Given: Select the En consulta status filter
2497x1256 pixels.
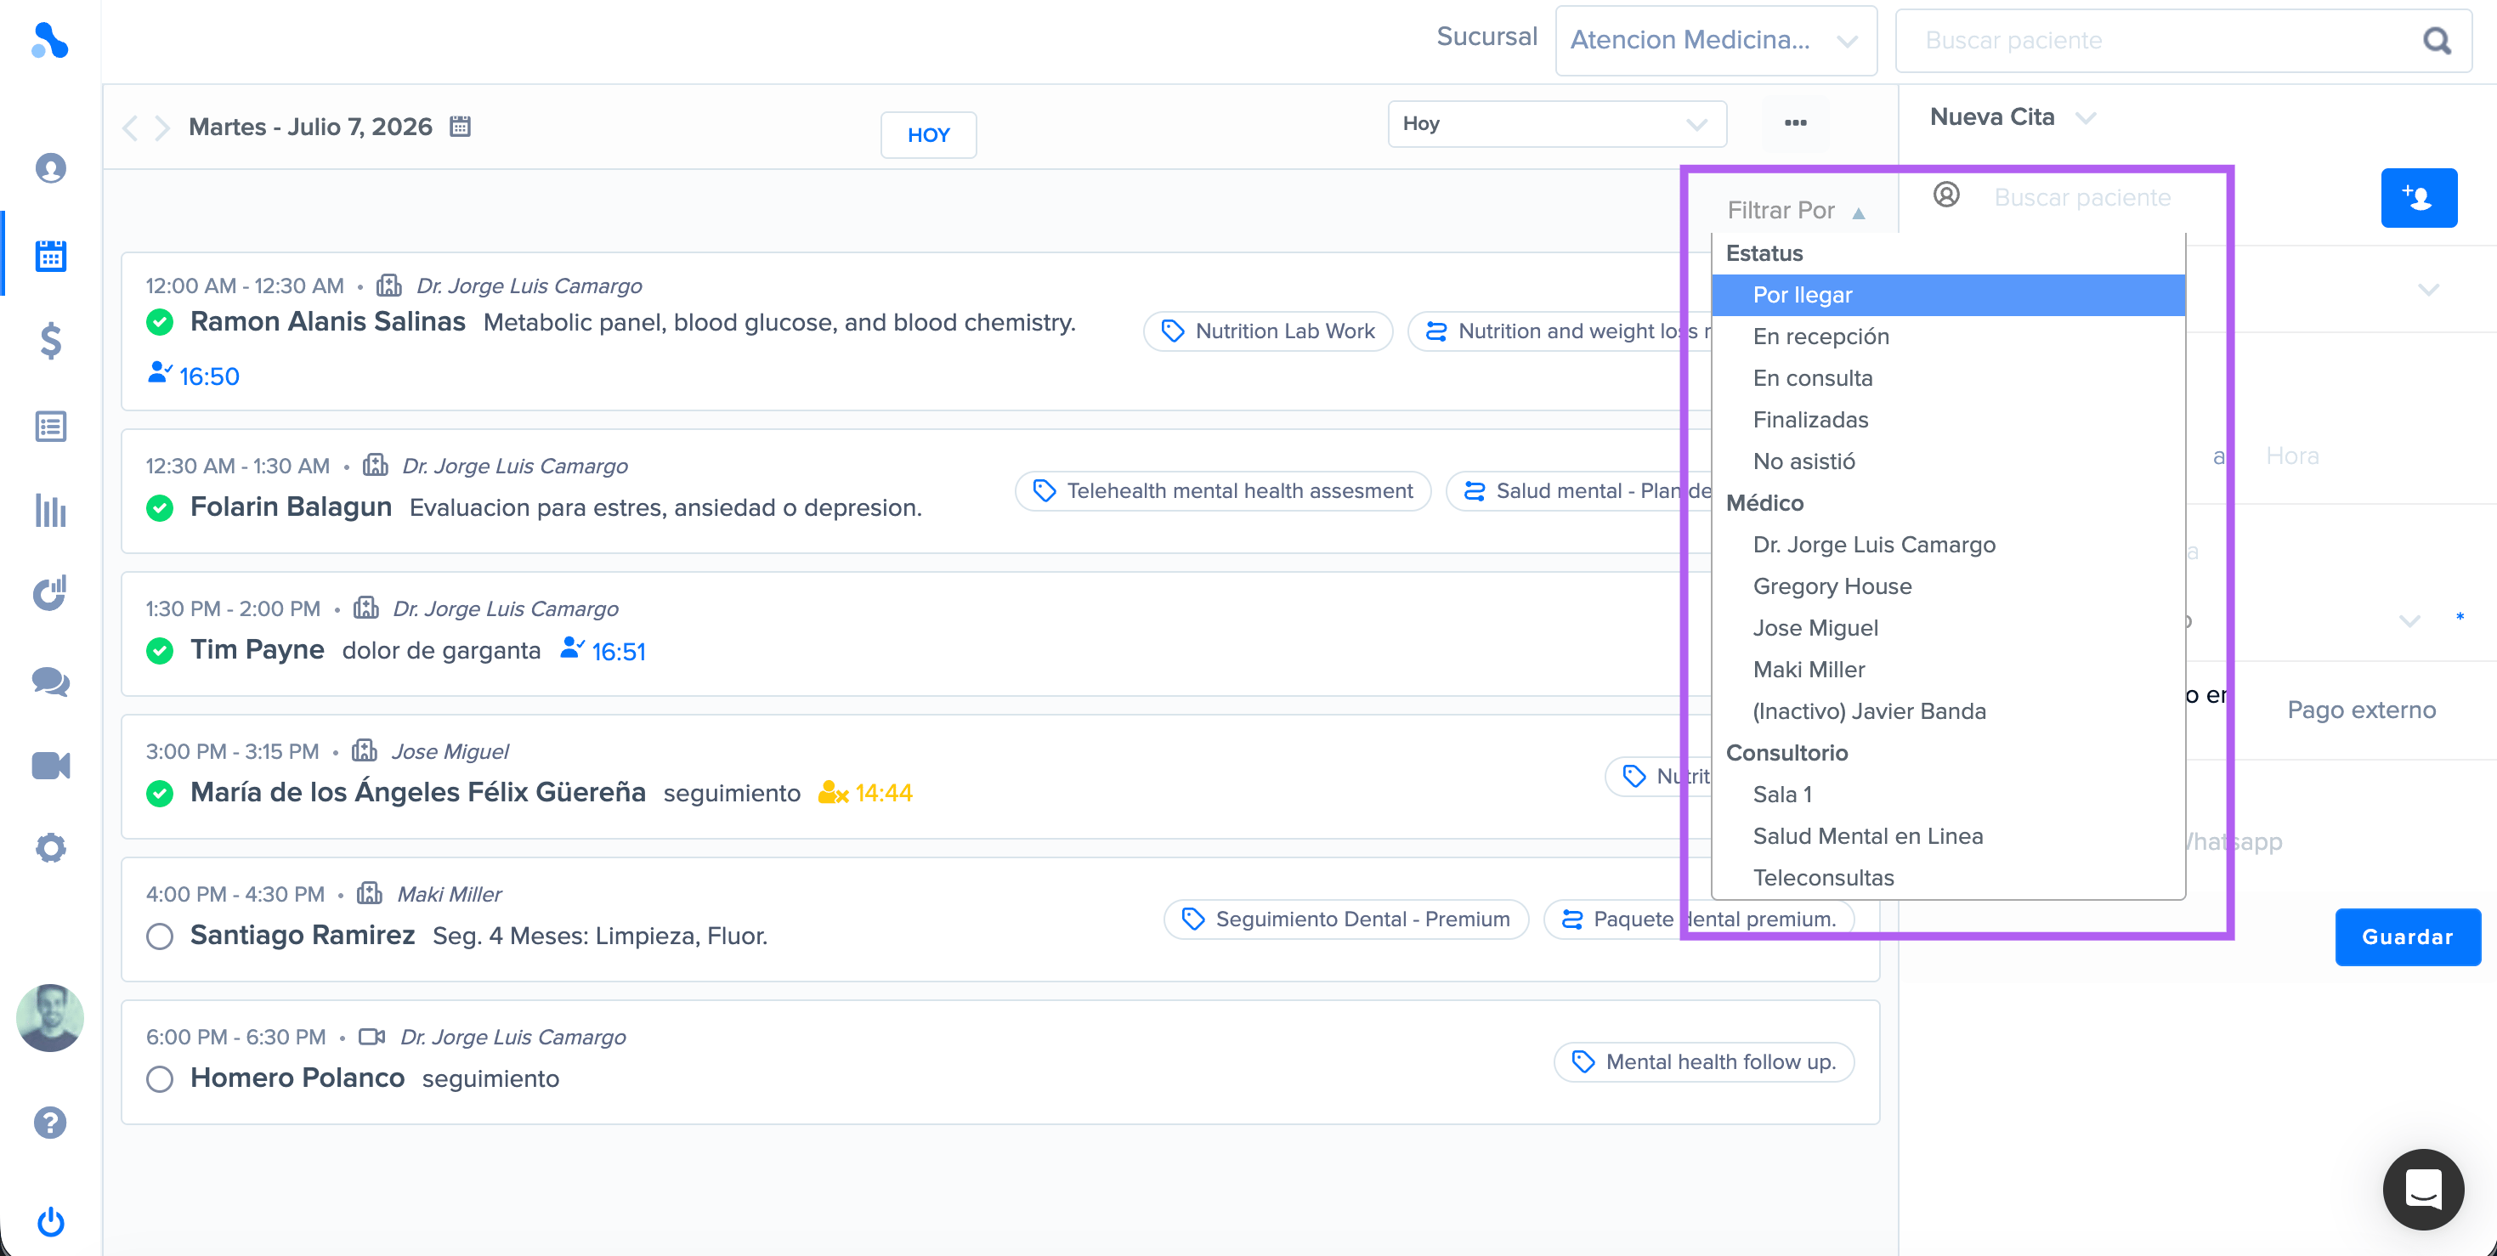Looking at the screenshot, I should (x=1947, y=378).
